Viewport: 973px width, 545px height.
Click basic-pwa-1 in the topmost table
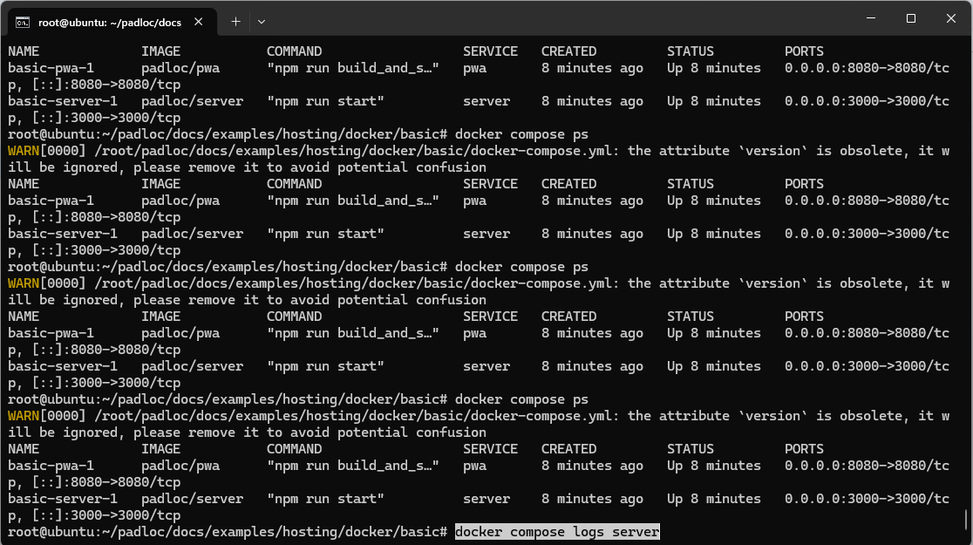point(51,68)
